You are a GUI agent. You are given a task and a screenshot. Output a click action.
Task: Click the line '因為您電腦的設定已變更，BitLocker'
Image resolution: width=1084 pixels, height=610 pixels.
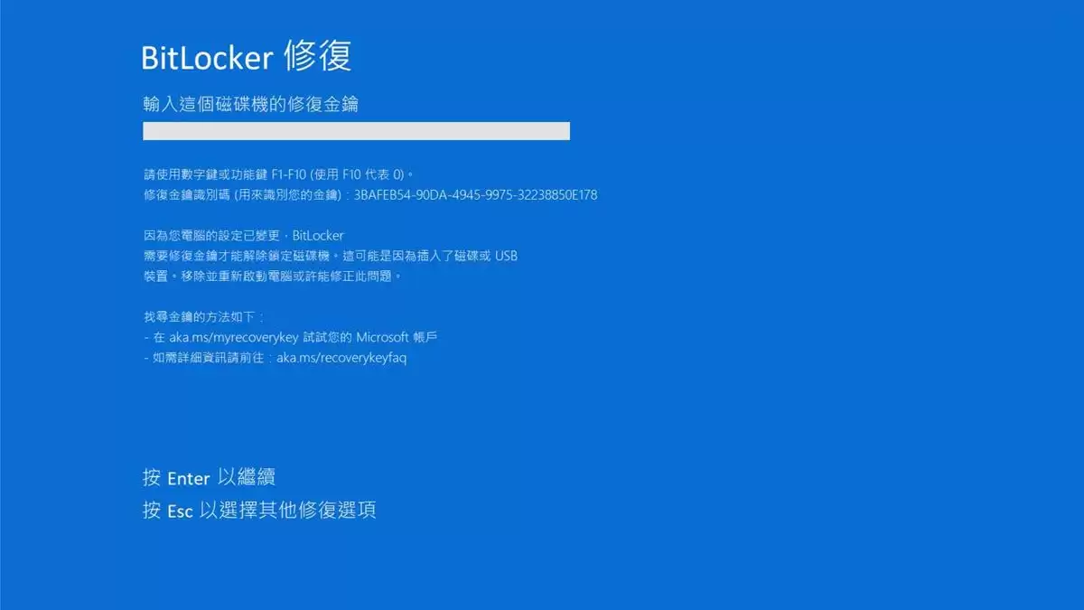(x=244, y=235)
